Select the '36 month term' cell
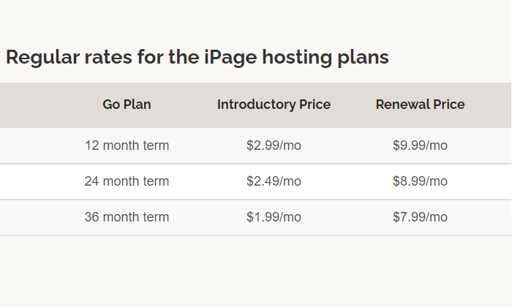 (x=127, y=217)
